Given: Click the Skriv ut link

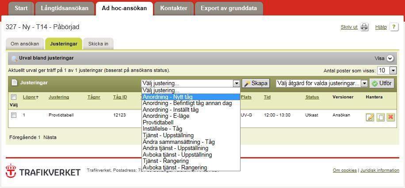Looking at the screenshot, I should 349,27.
